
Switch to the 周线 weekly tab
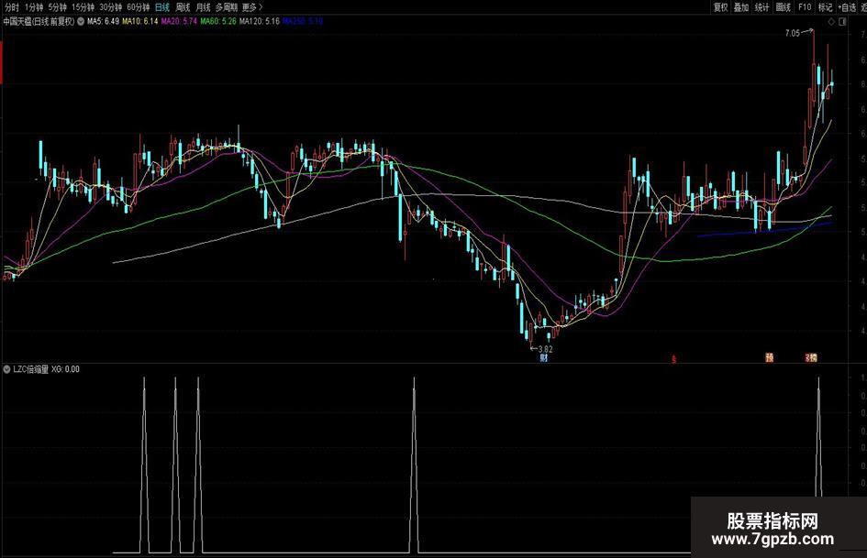click(183, 7)
